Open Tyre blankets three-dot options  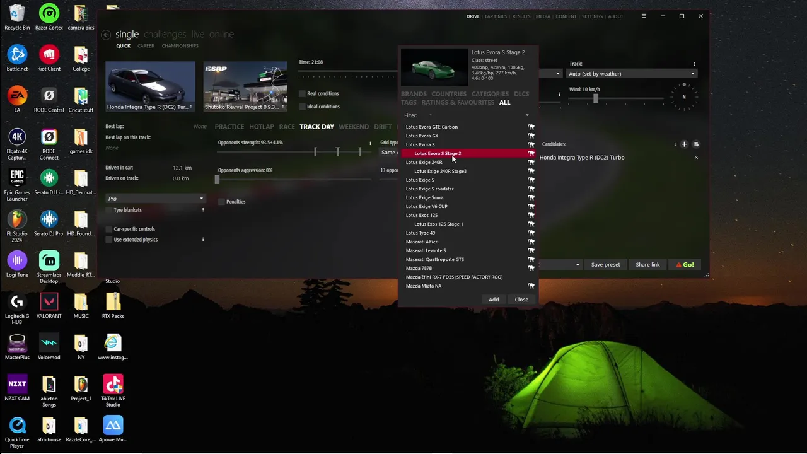coord(203,210)
